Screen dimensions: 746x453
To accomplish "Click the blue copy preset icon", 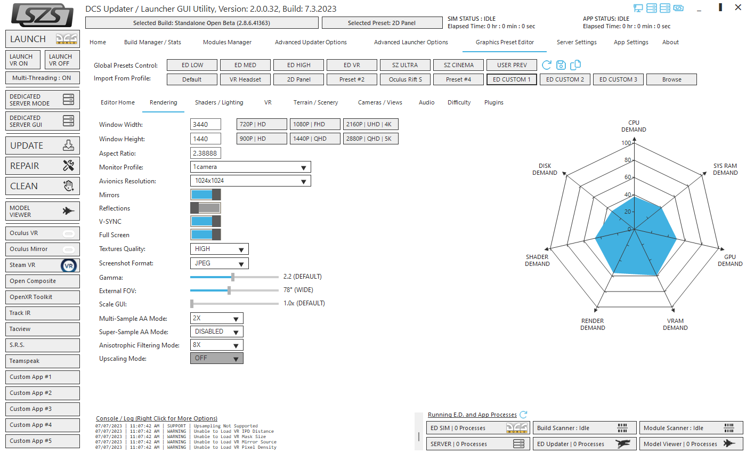I will [x=575, y=65].
